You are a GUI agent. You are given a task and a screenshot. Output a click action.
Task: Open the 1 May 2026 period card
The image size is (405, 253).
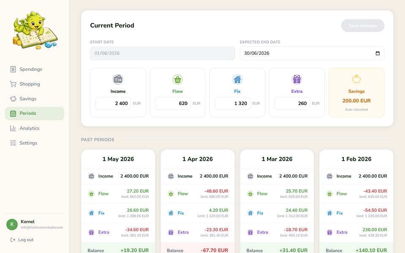coord(118,202)
